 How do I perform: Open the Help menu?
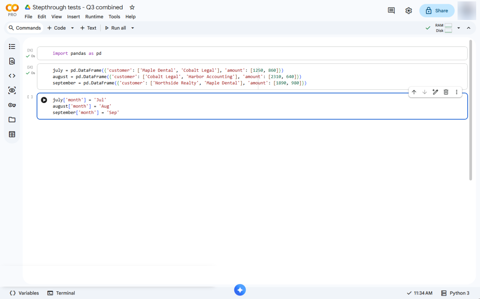click(131, 17)
